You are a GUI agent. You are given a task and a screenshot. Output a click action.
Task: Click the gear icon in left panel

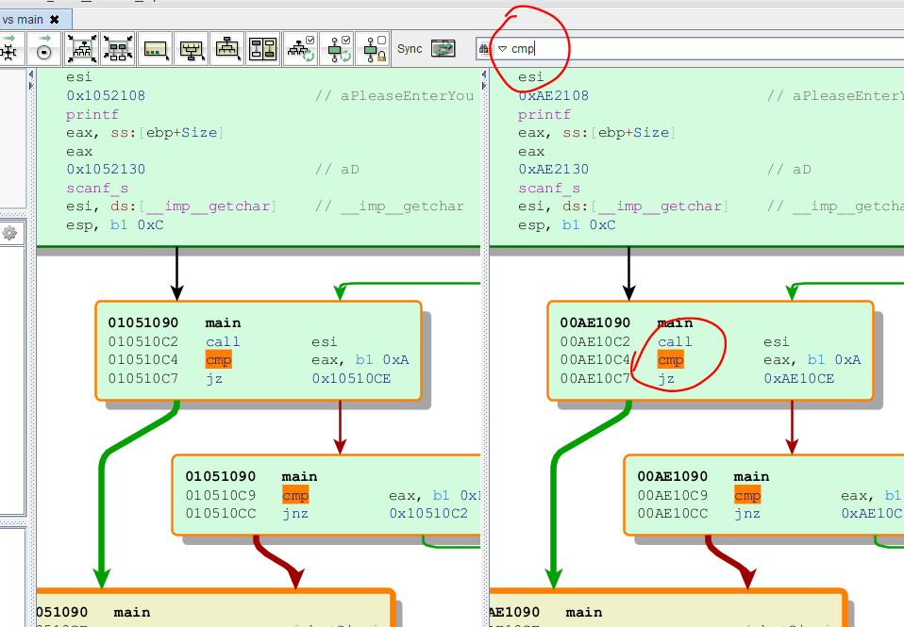tap(9, 233)
